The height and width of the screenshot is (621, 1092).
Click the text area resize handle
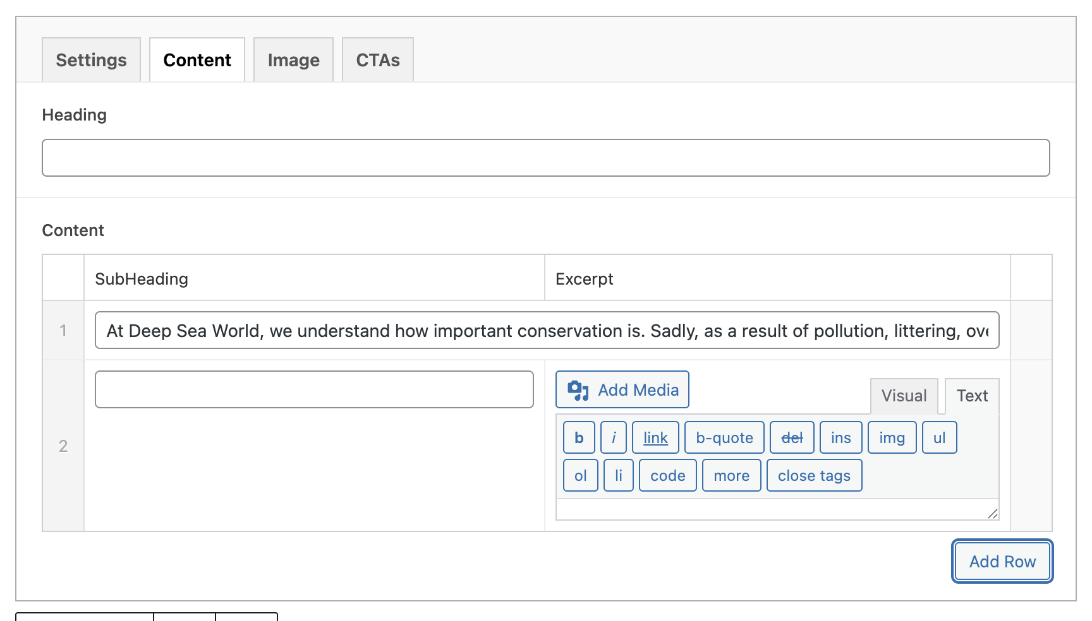pyautogui.click(x=993, y=514)
